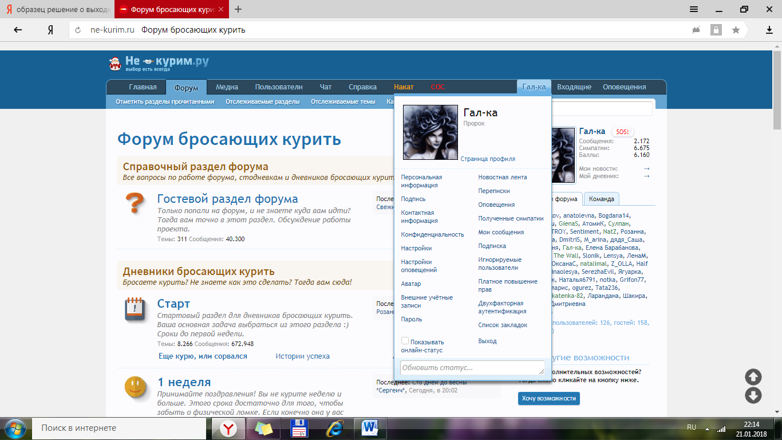
Task: Switch to the Команда tab
Action: (601, 199)
